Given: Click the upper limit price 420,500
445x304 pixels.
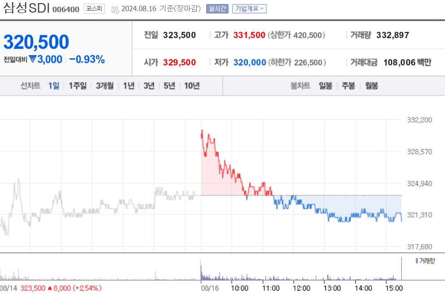Looking at the screenshot, I should tap(308, 35).
